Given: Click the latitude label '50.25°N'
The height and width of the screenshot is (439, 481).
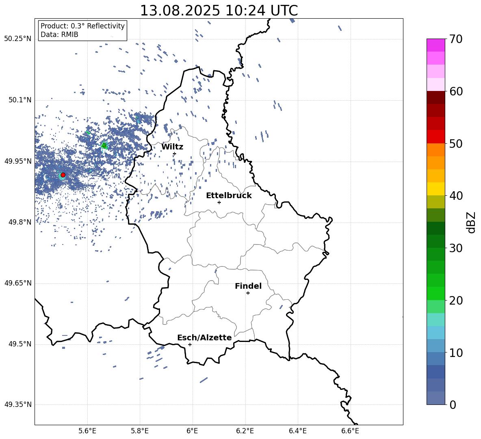Looking at the screenshot, I should (x=18, y=39).
